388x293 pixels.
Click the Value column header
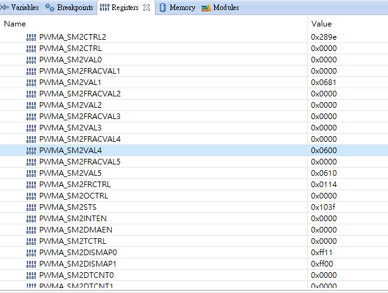pos(321,24)
